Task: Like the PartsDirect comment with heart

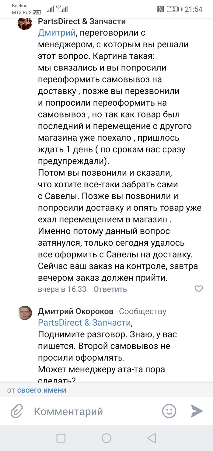Action: click(x=199, y=289)
